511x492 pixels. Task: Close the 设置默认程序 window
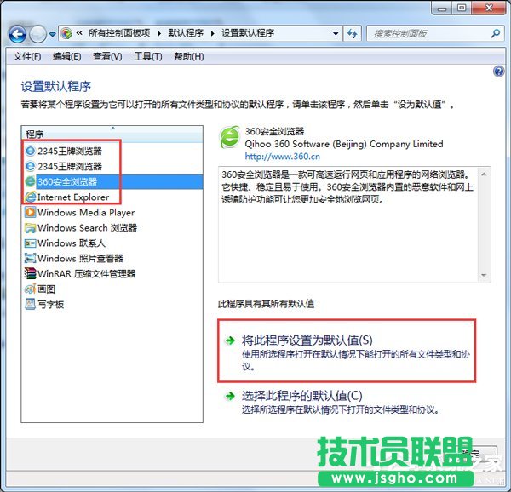click(x=489, y=9)
